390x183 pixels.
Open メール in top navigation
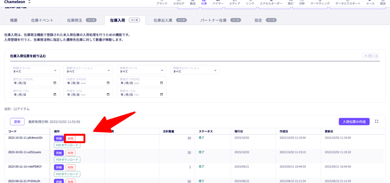pos(370,3)
